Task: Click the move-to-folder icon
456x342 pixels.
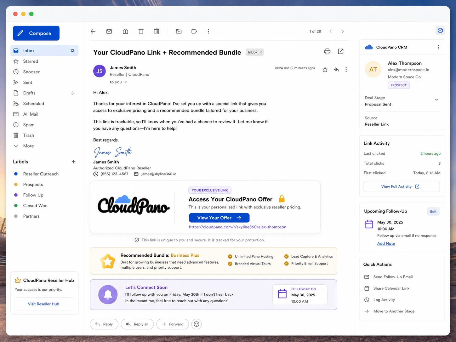Action: pyautogui.click(x=179, y=31)
